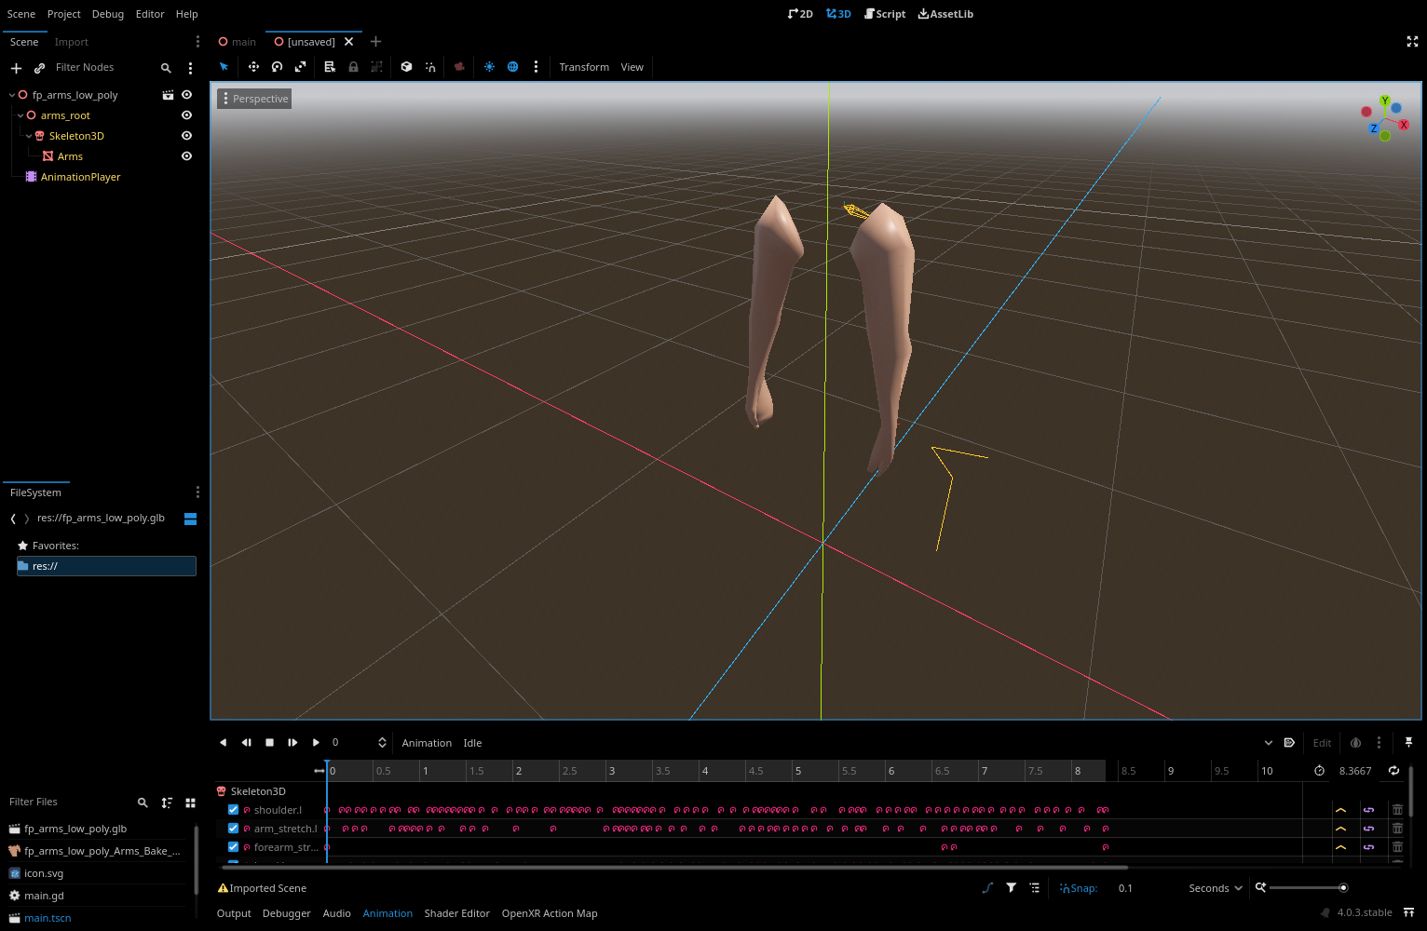1427x931 pixels.
Task: Toggle preview sunlight with the sun icon
Action: click(489, 66)
